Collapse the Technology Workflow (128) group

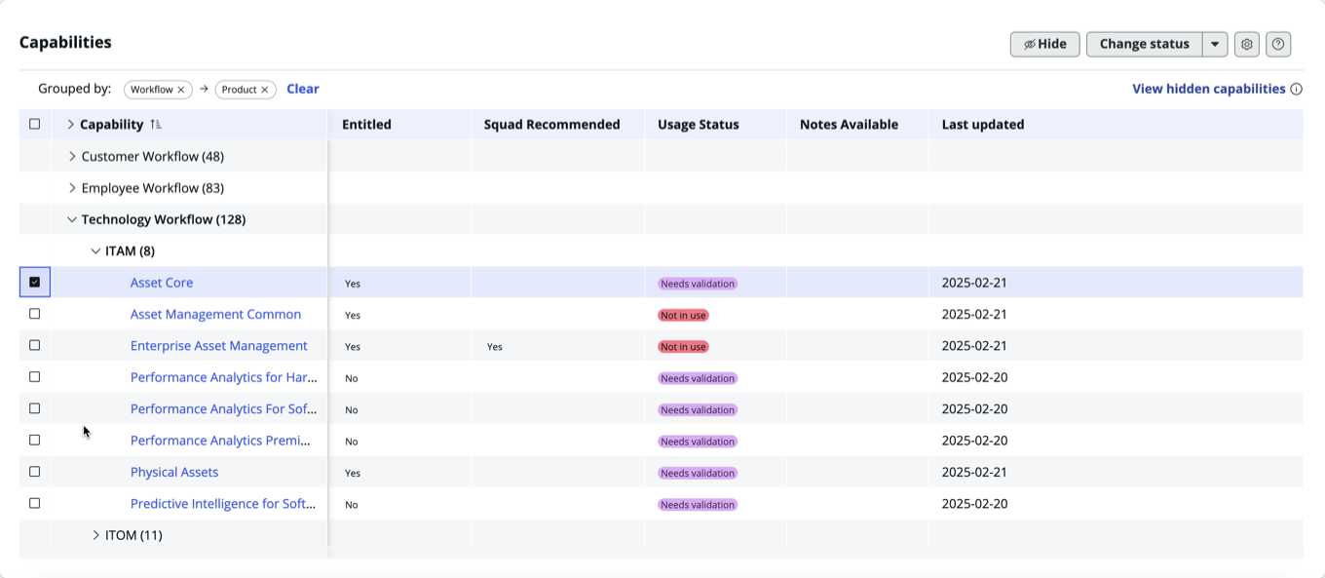(72, 219)
